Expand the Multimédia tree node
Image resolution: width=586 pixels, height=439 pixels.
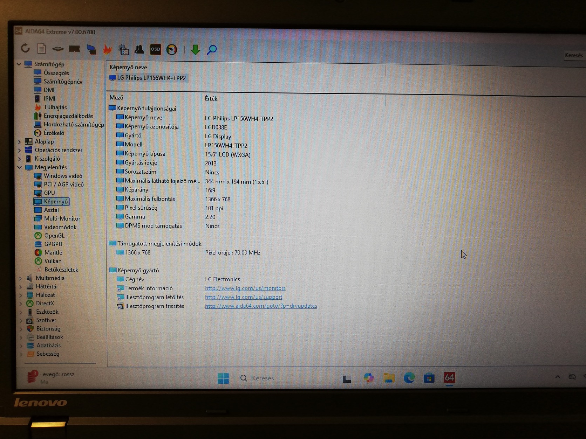[21, 278]
